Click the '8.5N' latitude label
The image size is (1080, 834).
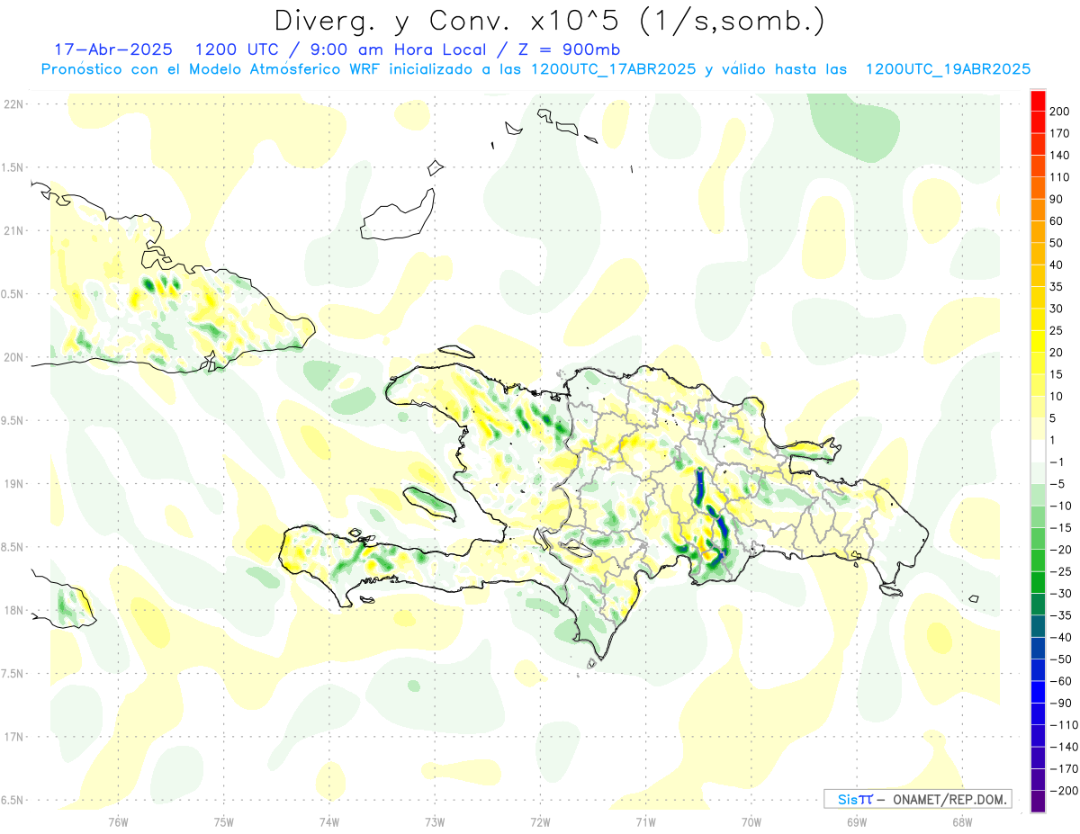click(x=13, y=547)
